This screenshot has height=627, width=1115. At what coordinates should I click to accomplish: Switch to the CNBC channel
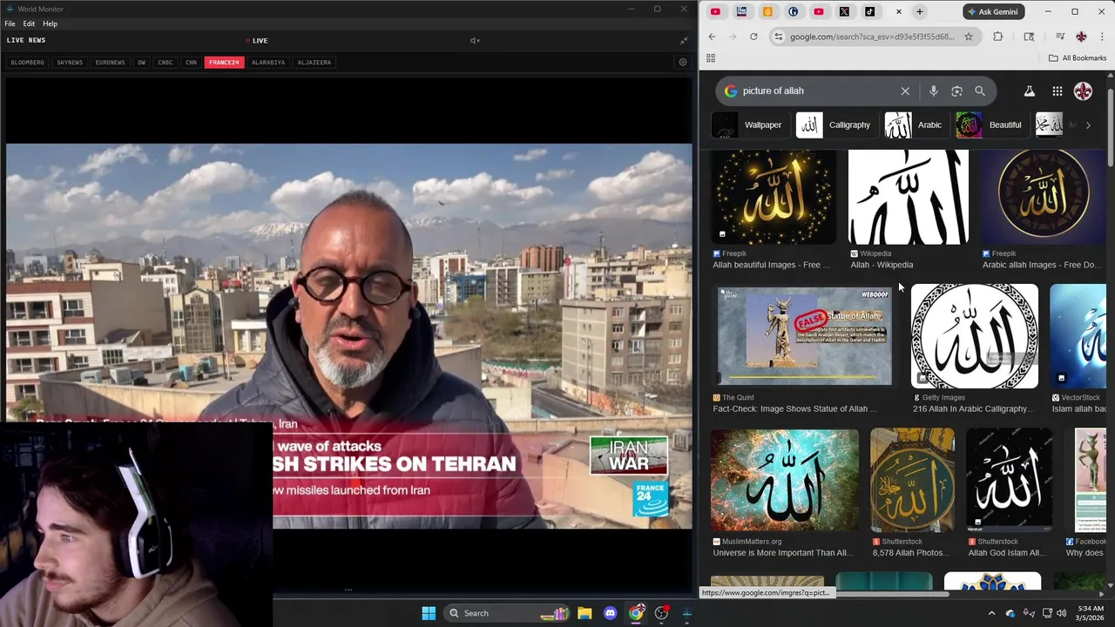(x=165, y=62)
